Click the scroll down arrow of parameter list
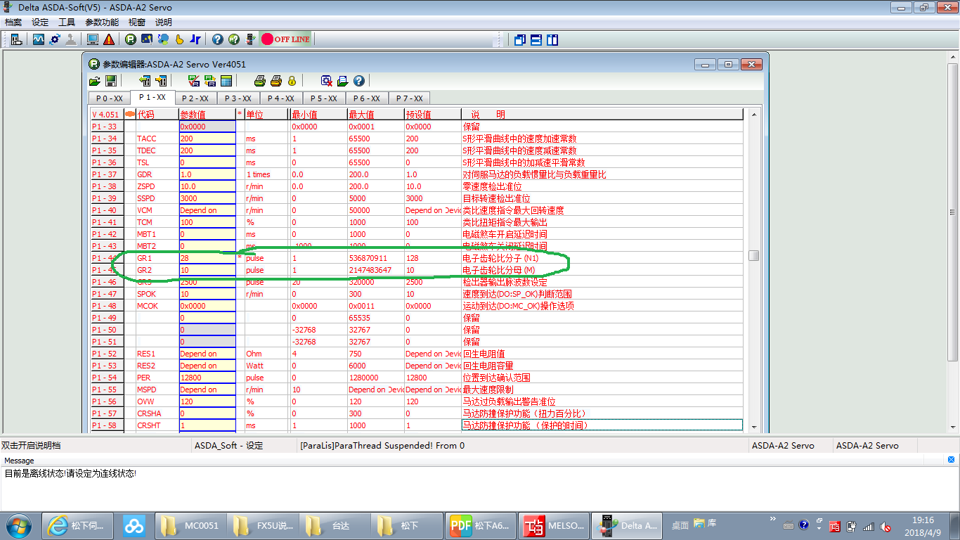Image resolution: width=960 pixels, height=540 pixels. 754,427
